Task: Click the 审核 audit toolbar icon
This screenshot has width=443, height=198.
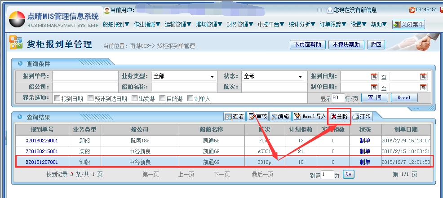Action: point(258,117)
